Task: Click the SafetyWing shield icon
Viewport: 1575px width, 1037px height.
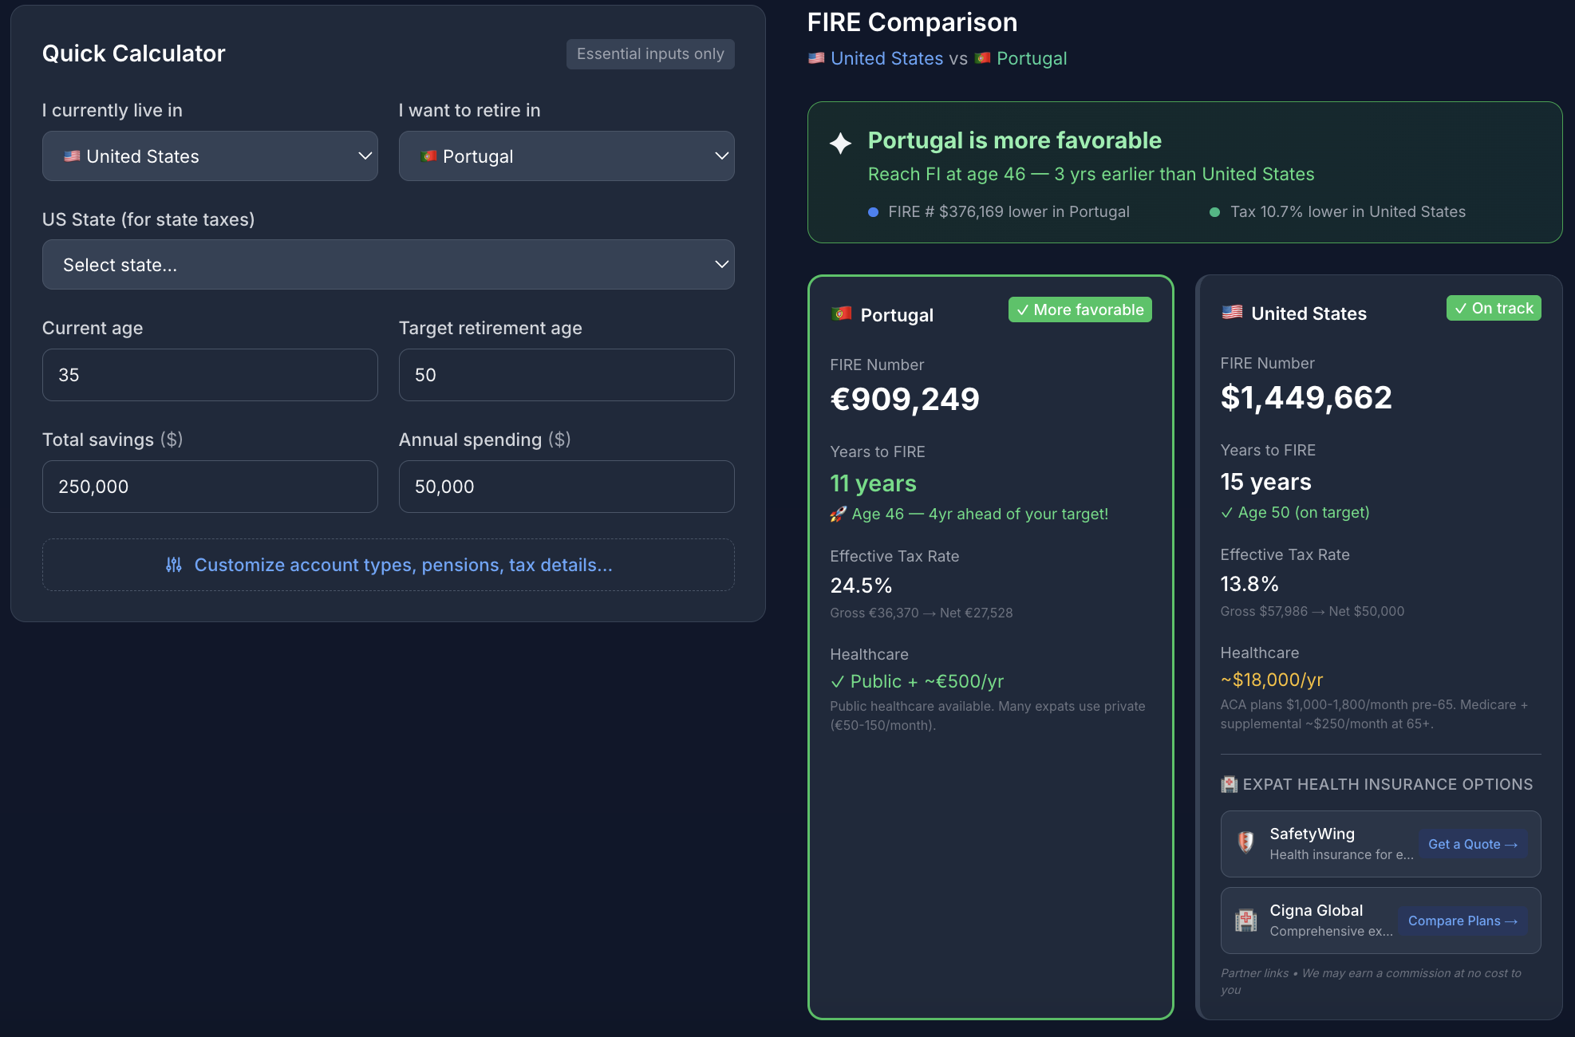Action: 1245,842
